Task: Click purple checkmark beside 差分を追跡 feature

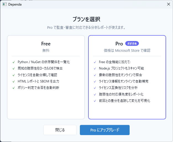Action: click(95, 101)
